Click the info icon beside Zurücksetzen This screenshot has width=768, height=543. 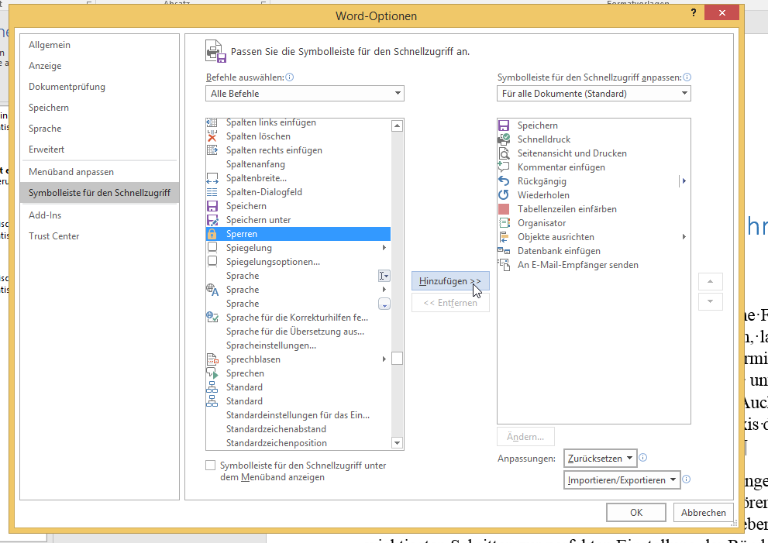click(643, 457)
